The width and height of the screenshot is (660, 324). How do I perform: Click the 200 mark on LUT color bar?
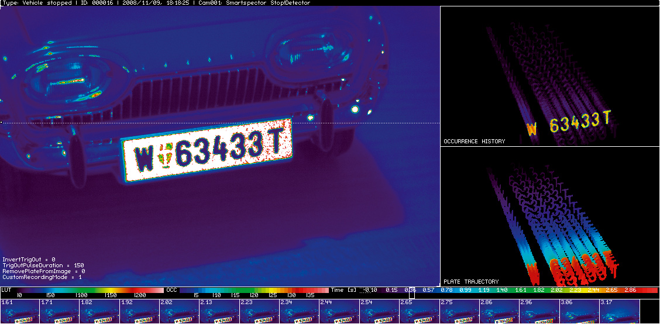click(x=140, y=296)
